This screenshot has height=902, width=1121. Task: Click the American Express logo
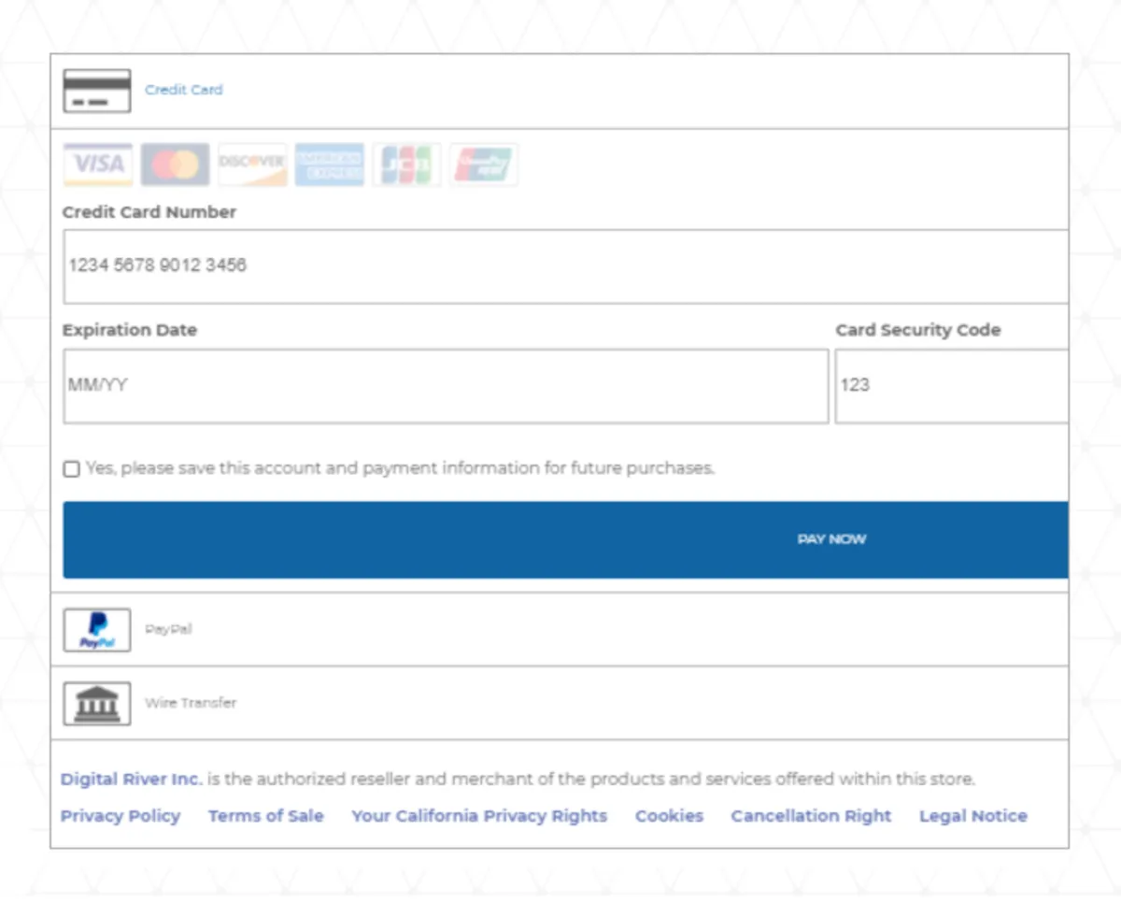[x=329, y=165]
